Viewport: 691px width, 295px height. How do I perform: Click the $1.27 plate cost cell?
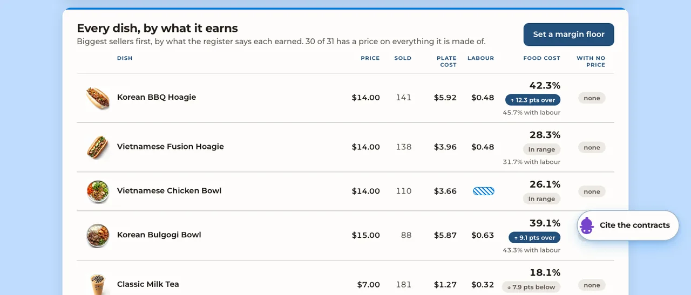point(445,284)
